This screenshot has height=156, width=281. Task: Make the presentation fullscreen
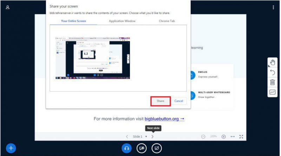click(241, 136)
